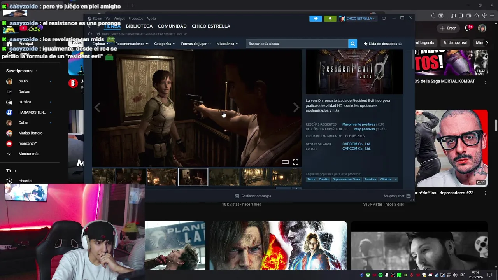Expand the Suscripciones section chevron
Image resolution: width=498 pixels, height=280 pixels.
coord(37,71)
